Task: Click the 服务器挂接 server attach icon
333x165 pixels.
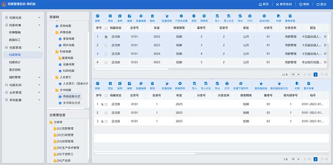Action: tap(261, 83)
